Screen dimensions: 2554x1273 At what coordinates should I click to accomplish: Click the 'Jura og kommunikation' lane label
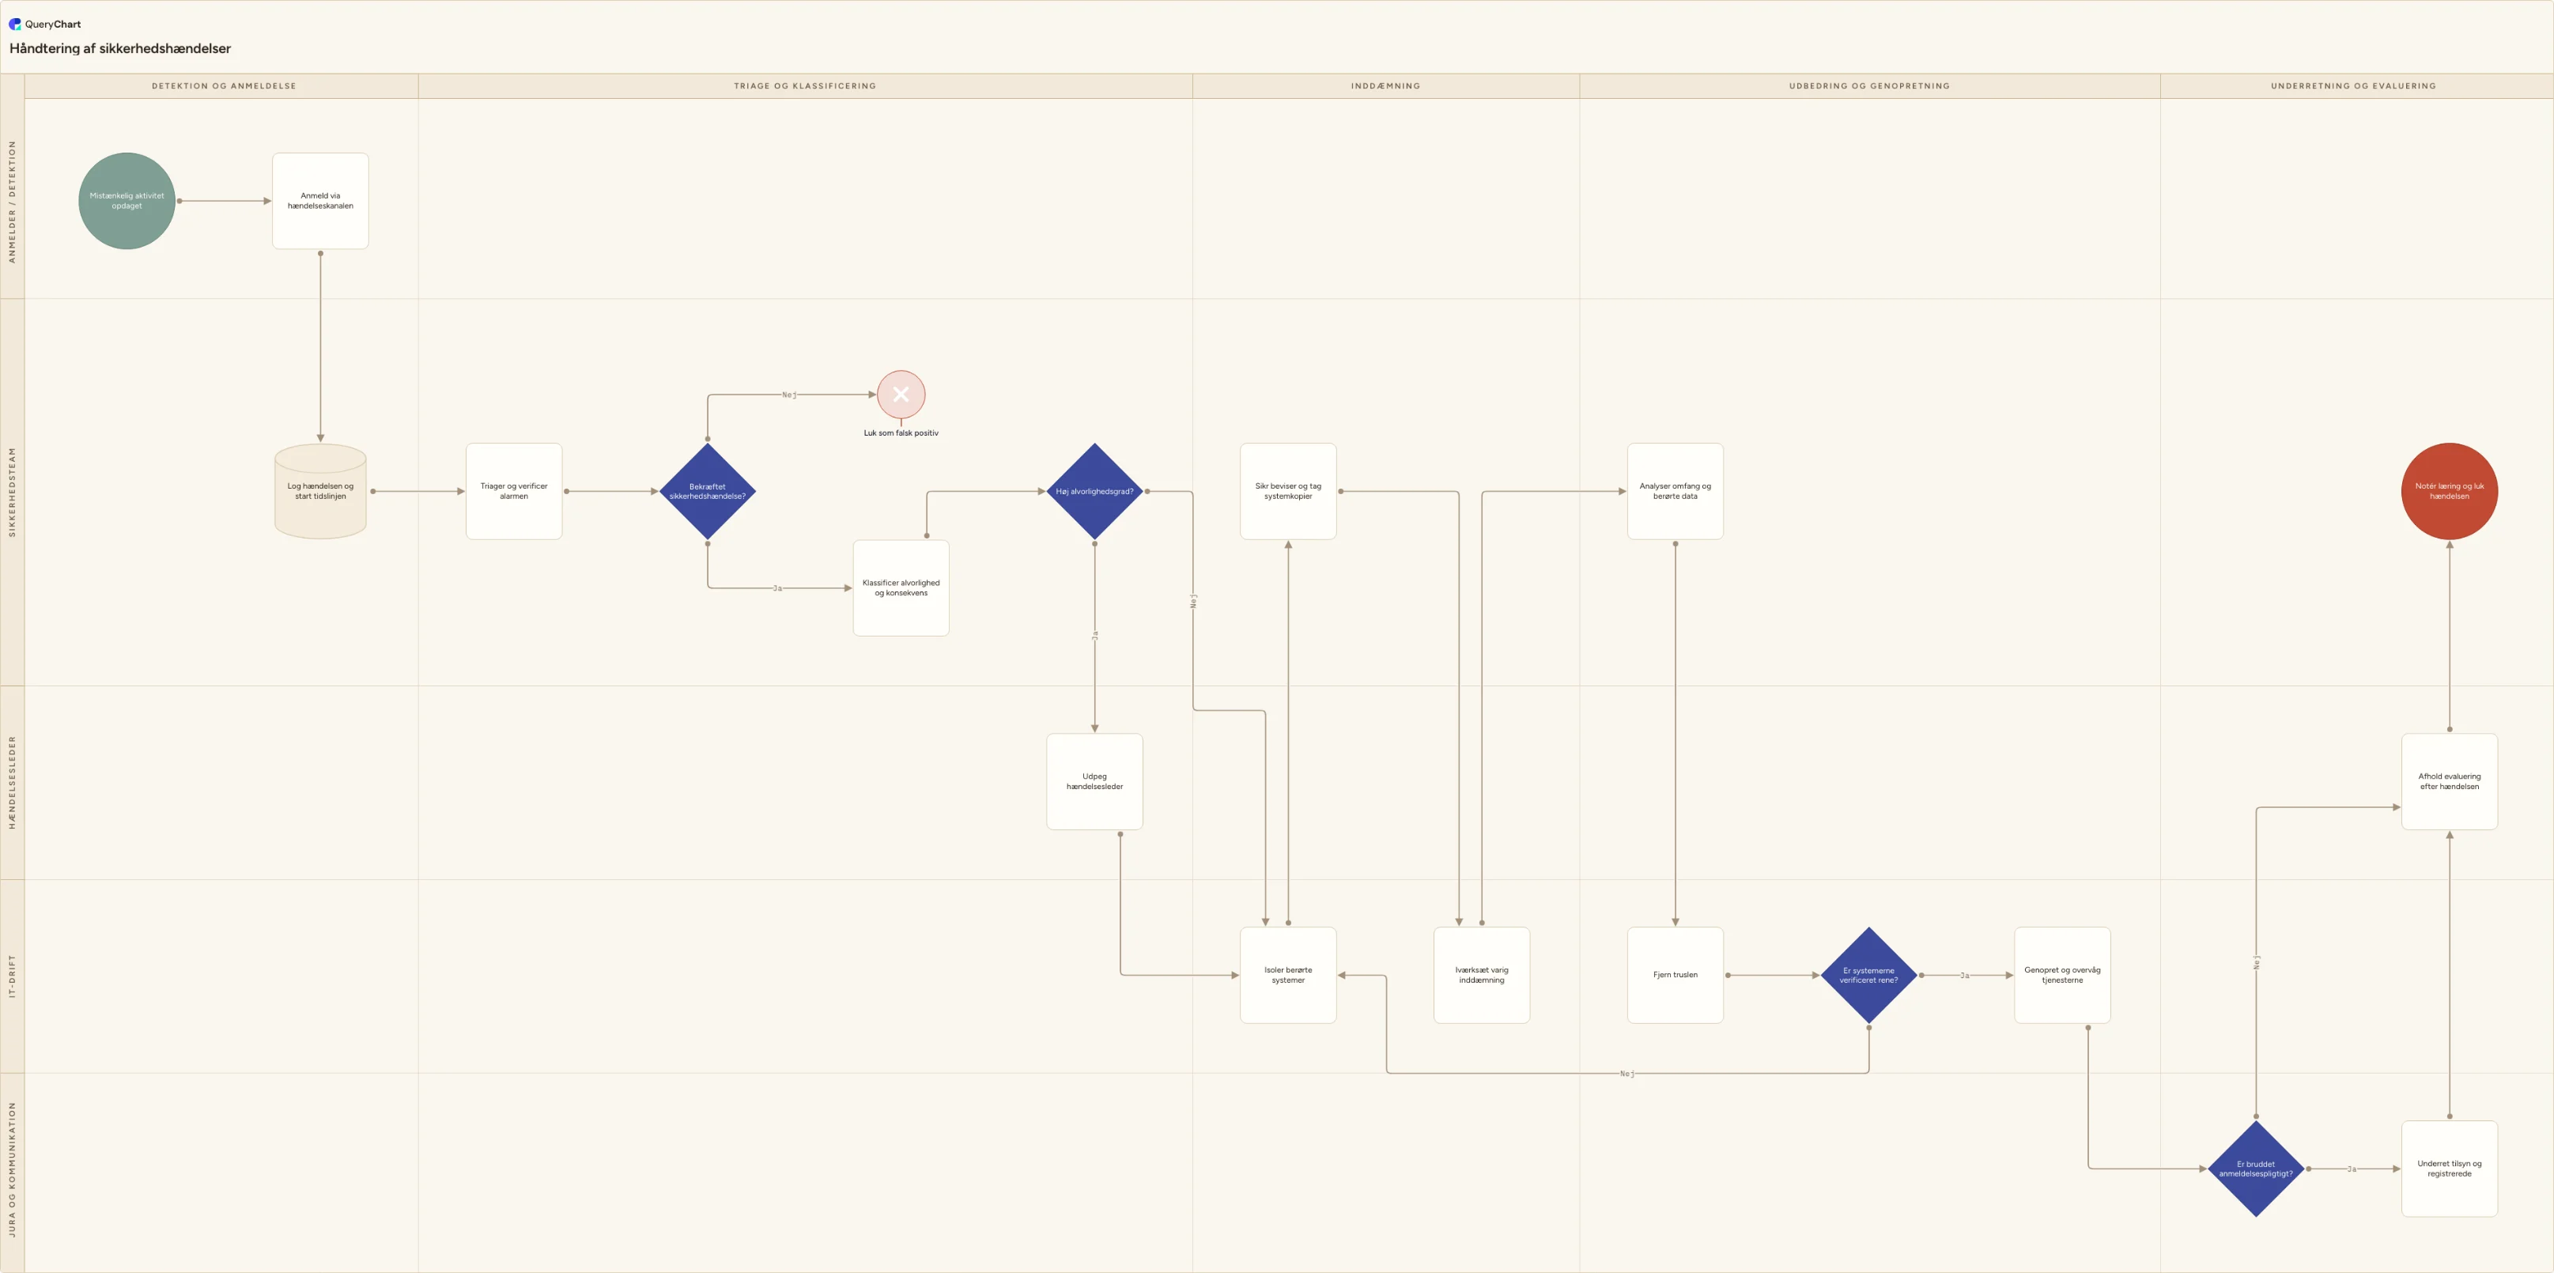(12, 1170)
